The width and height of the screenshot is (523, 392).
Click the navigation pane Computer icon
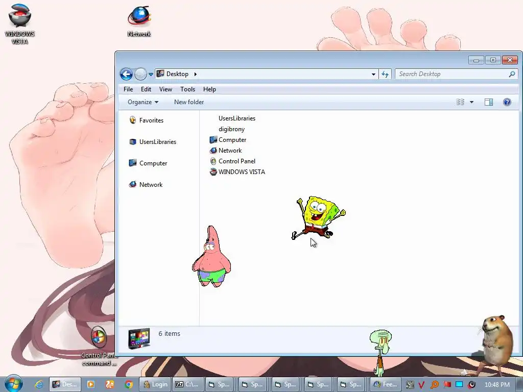tap(133, 163)
